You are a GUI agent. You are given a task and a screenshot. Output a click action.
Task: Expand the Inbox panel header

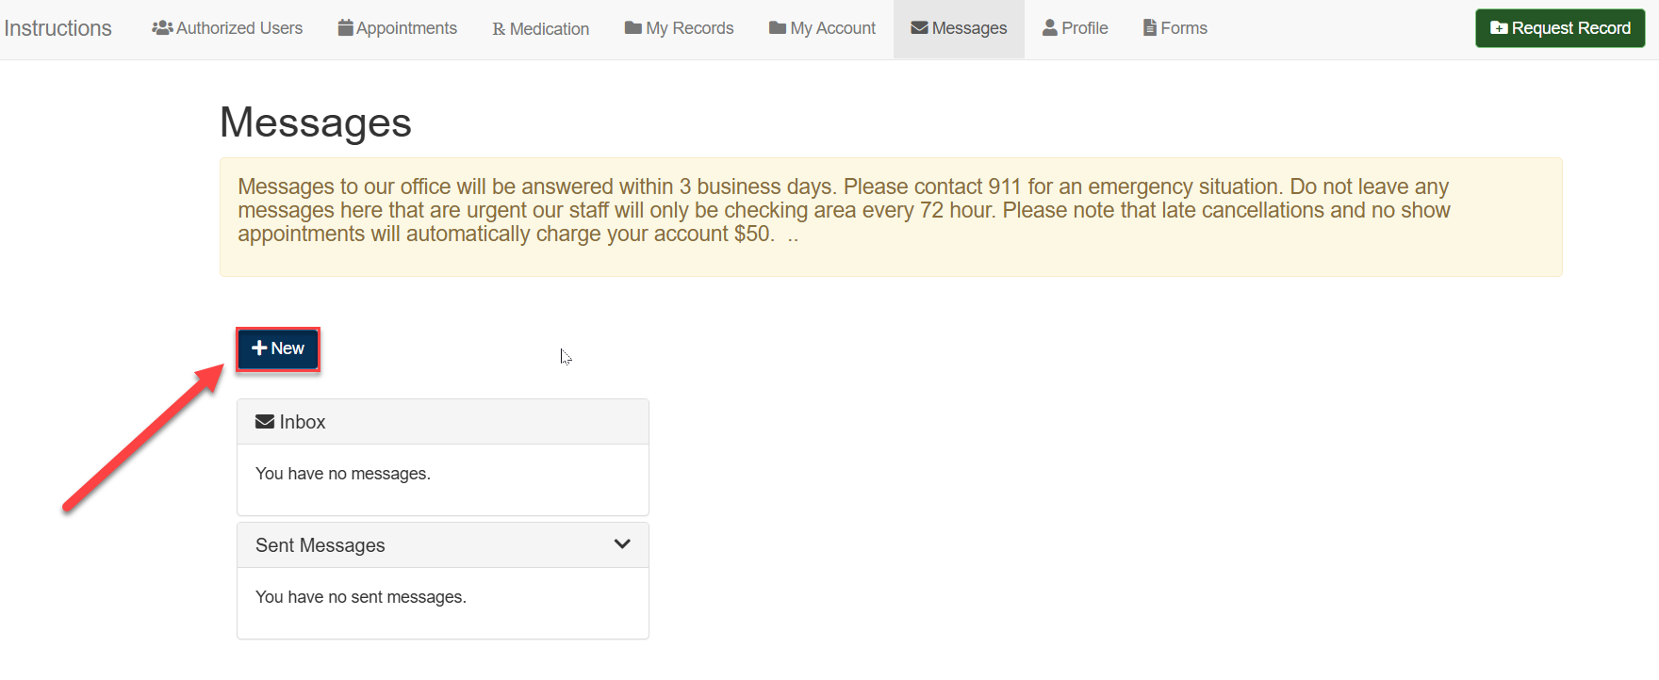tap(443, 422)
